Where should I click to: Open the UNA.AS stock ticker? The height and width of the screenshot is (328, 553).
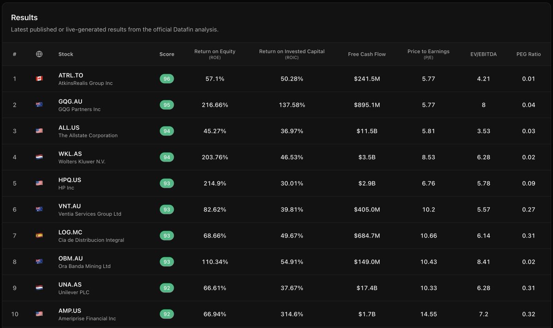pos(70,284)
